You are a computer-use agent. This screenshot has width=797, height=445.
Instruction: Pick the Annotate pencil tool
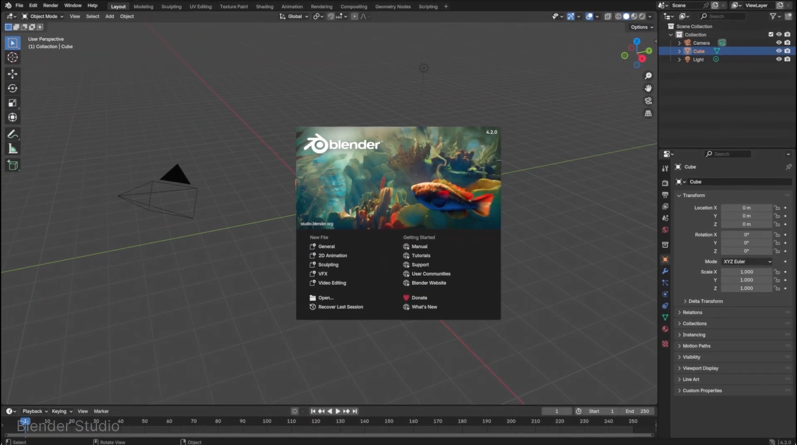[12, 134]
